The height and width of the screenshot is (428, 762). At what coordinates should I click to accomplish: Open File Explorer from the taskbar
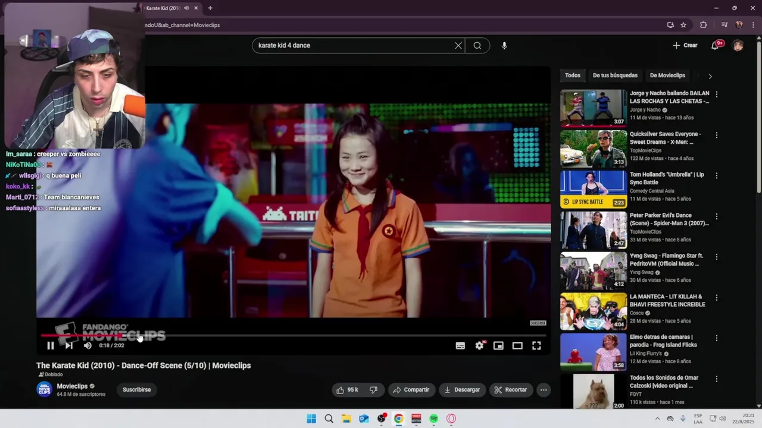coord(346,418)
